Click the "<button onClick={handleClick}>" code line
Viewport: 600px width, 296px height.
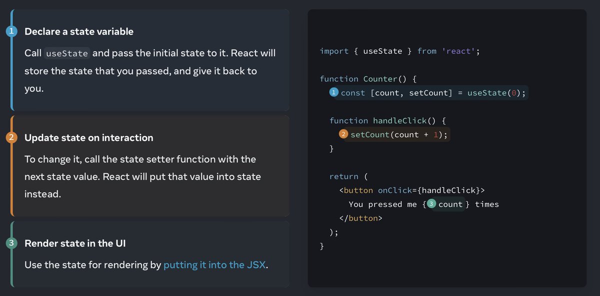(x=412, y=190)
